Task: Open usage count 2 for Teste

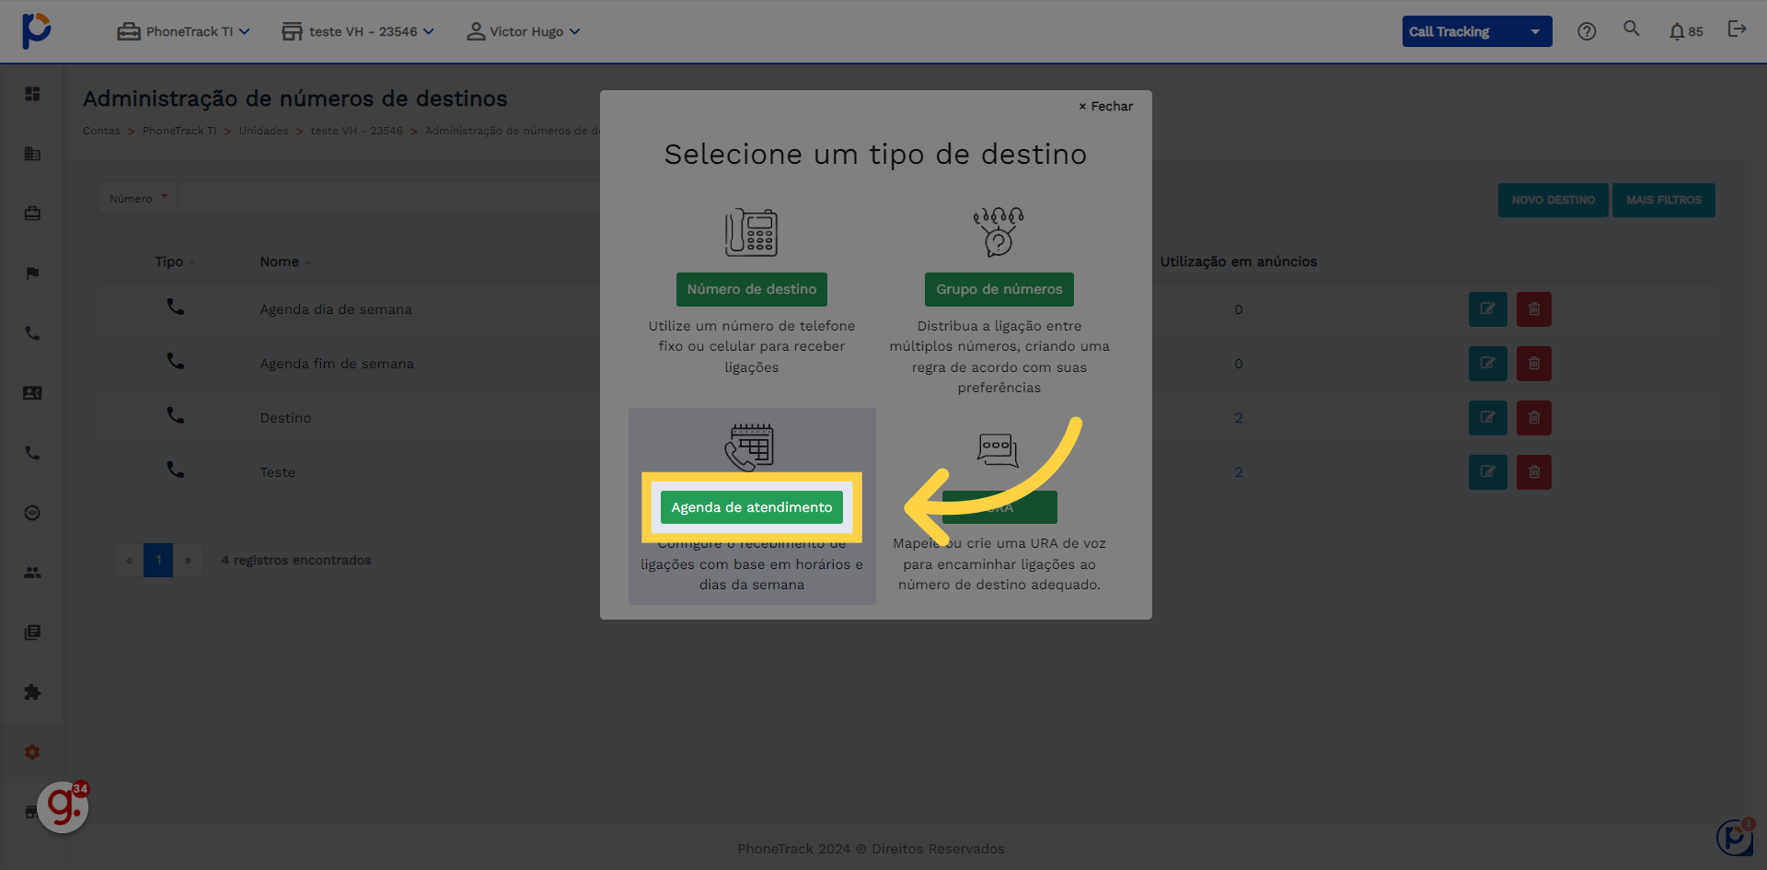Action: point(1238,472)
